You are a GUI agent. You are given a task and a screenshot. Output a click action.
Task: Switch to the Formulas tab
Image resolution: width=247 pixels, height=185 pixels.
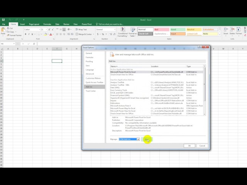(47, 24)
